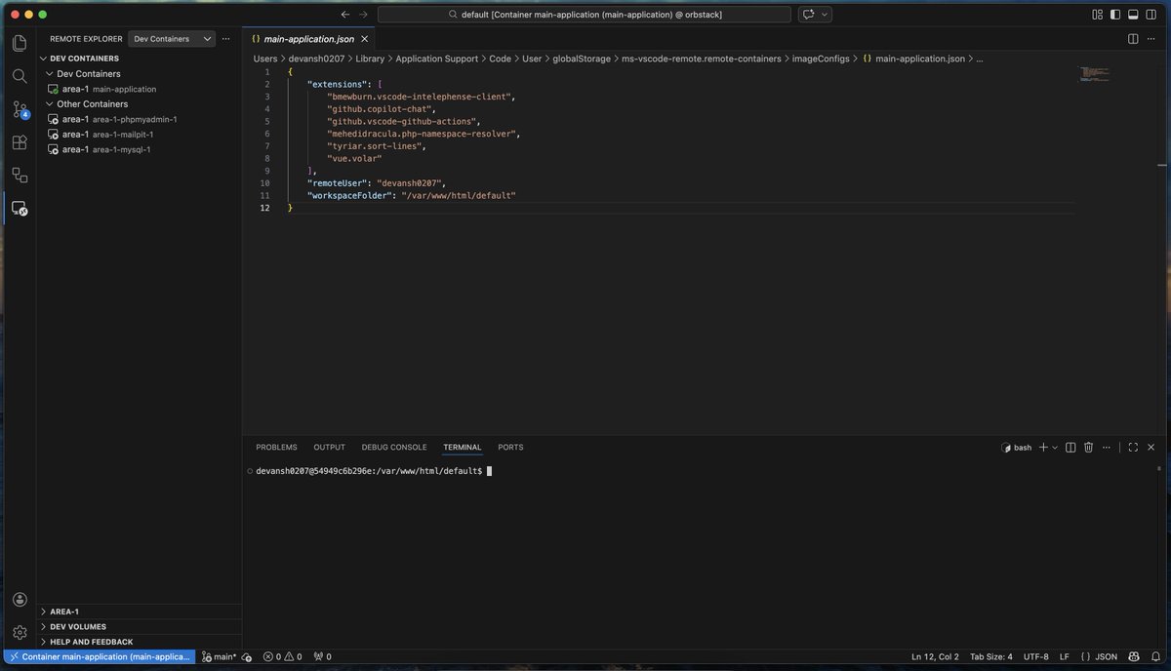This screenshot has height=671, width=1171.
Task: Go forward using the right navigation arrow
Action: [x=364, y=15]
